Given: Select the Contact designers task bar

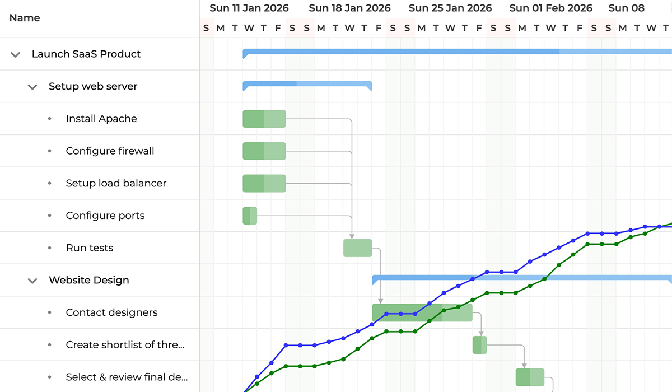Looking at the screenshot, I should (422, 312).
